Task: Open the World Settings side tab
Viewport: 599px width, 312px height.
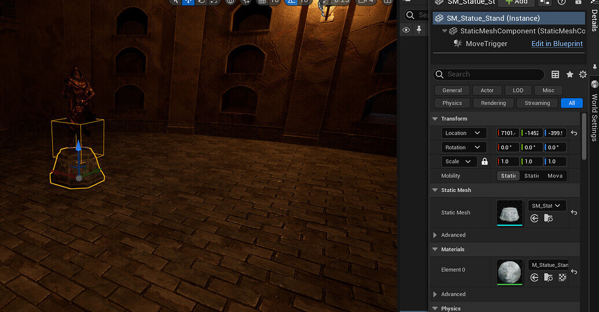Action: (x=594, y=112)
